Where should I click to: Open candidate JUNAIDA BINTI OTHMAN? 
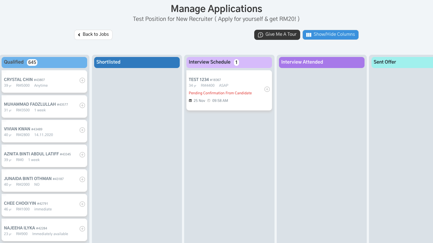[28, 179]
